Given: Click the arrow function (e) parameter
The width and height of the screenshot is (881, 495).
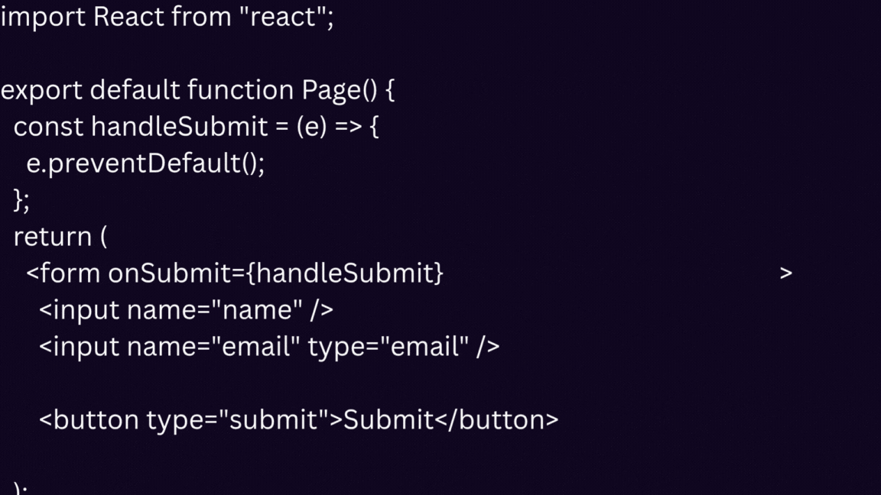Looking at the screenshot, I should (311, 127).
